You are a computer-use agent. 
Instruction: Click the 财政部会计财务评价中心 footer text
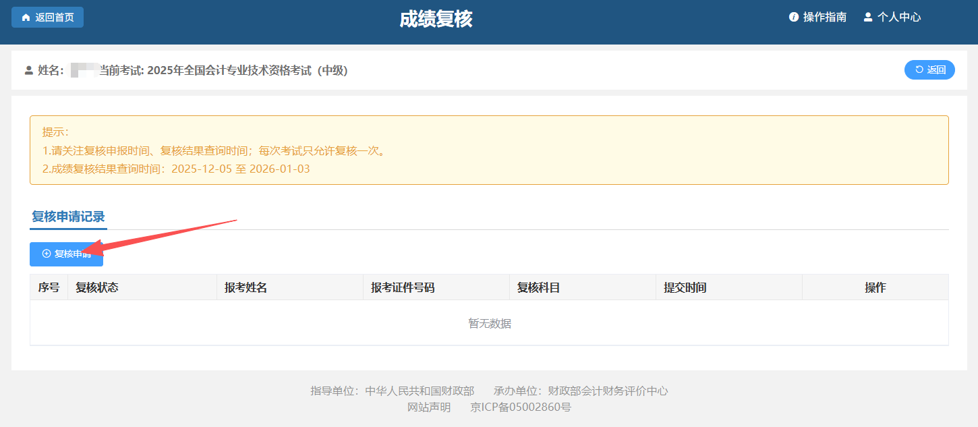[x=608, y=391]
